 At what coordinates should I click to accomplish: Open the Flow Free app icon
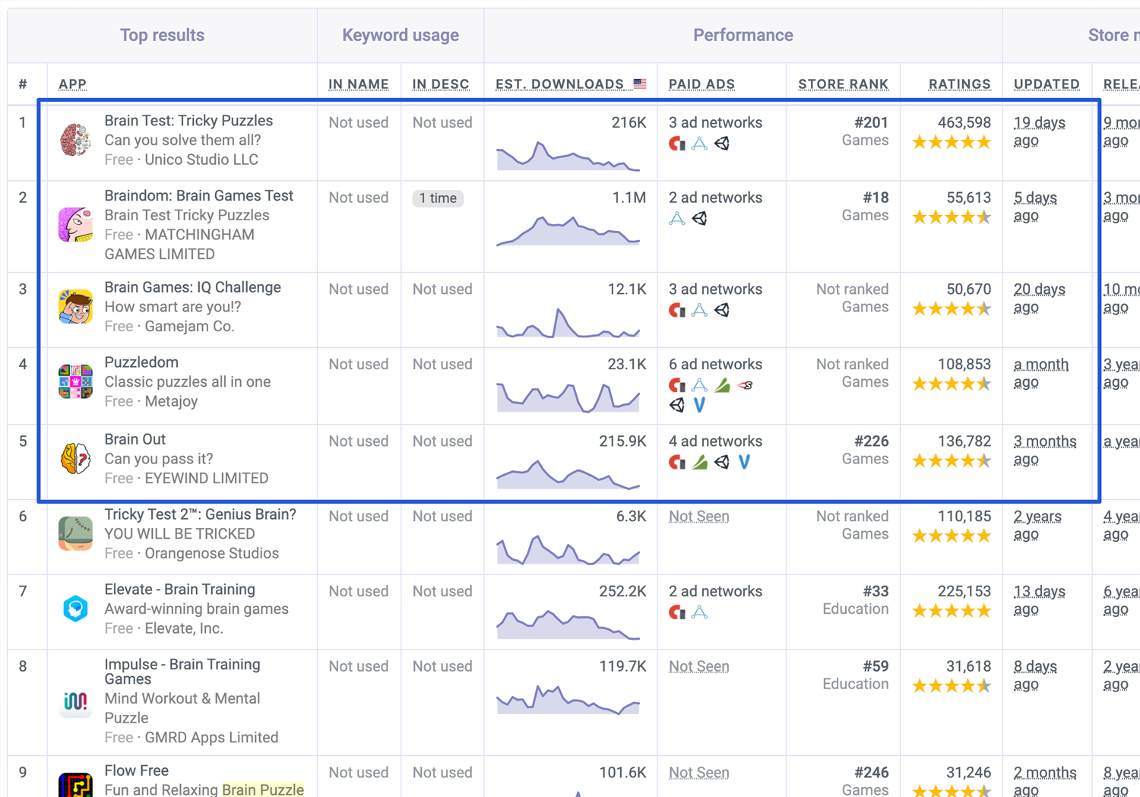(x=75, y=785)
